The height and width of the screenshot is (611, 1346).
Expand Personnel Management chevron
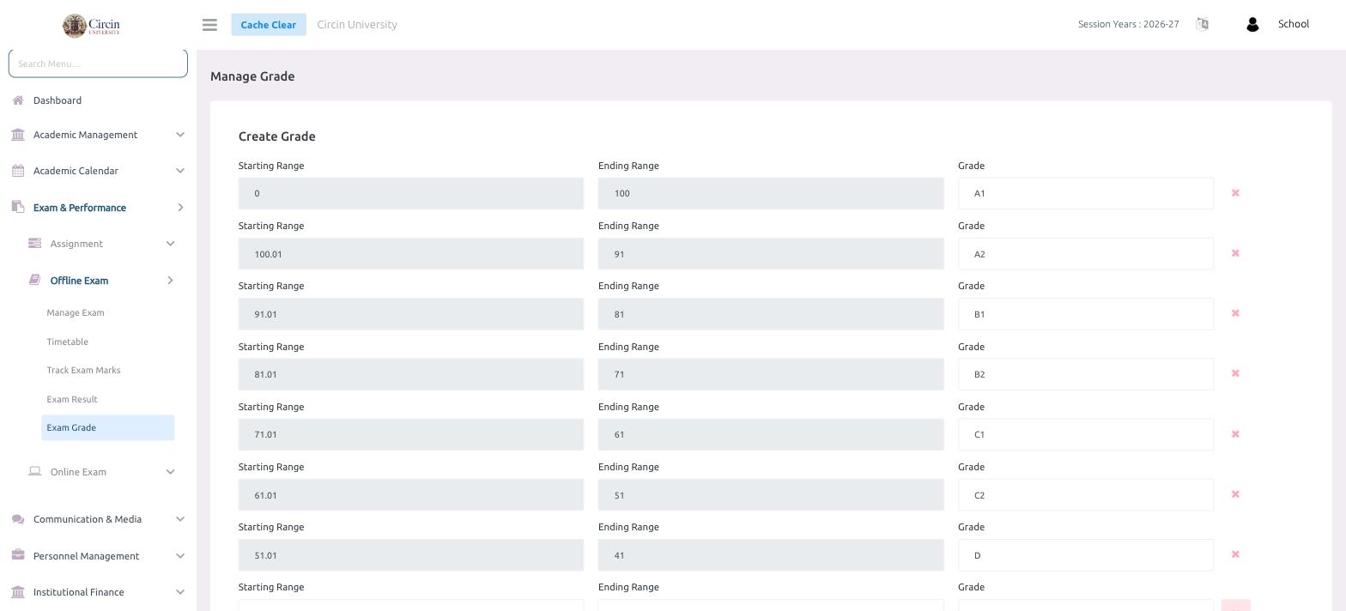point(179,556)
